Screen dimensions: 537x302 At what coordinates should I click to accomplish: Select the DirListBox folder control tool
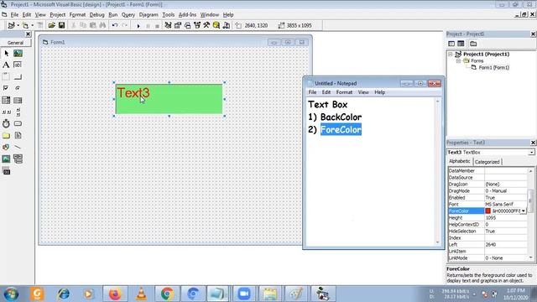[x=6, y=136]
